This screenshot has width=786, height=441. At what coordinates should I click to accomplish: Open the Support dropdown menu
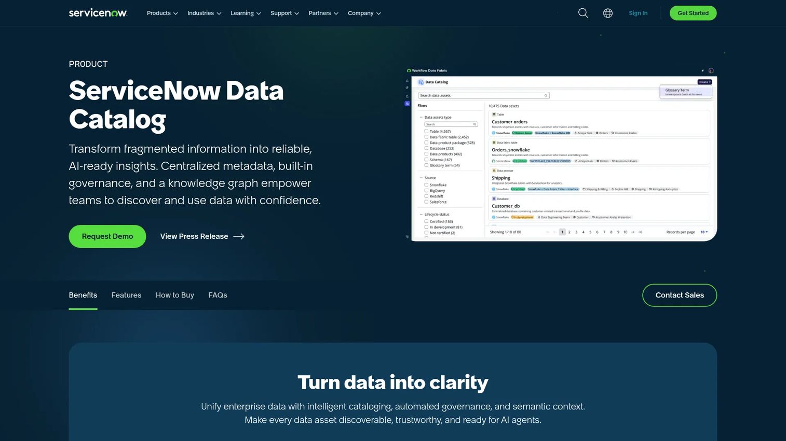(285, 13)
